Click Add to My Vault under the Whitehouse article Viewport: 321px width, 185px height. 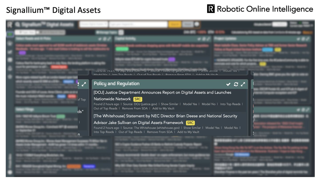[x=188, y=132]
